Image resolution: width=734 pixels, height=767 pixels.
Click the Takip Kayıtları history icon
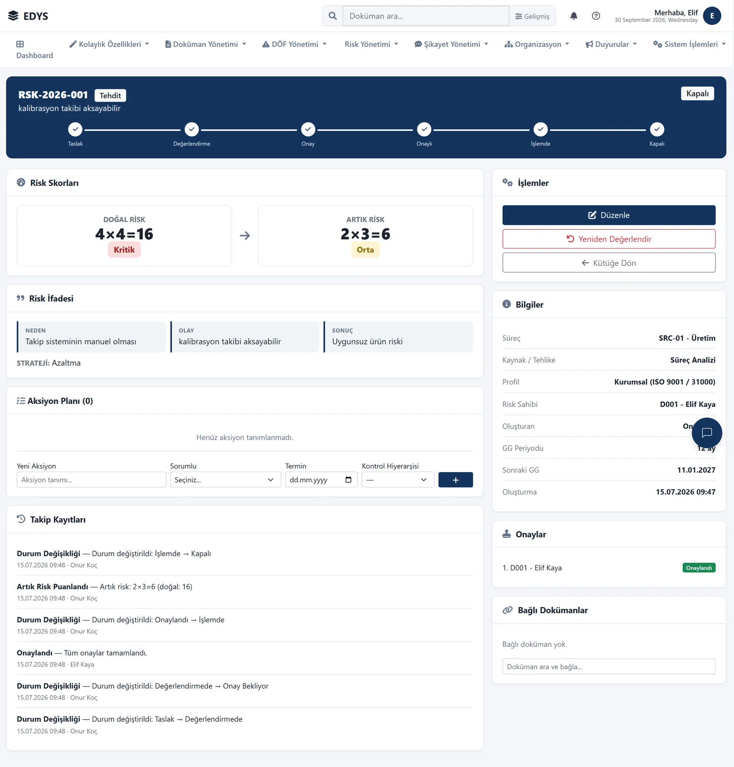(x=21, y=519)
